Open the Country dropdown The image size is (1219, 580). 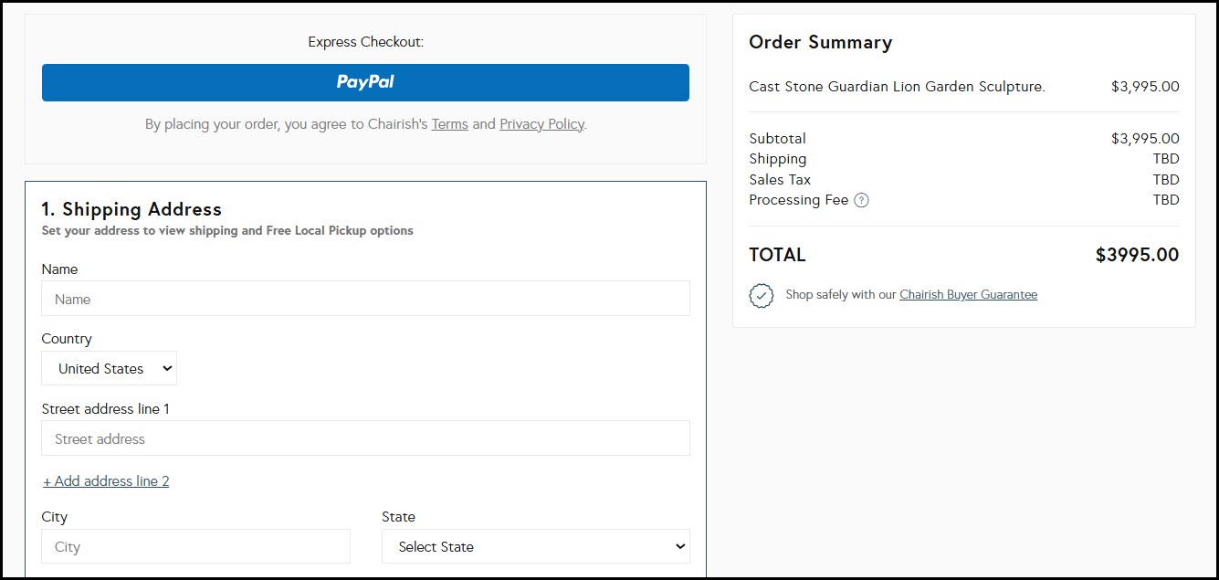point(110,369)
